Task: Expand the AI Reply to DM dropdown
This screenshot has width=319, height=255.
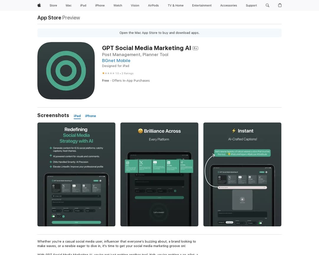Action: pyautogui.click(x=76, y=196)
